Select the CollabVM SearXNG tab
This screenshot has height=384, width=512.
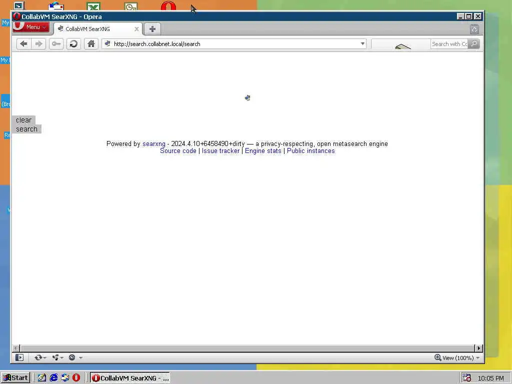(98, 29)
